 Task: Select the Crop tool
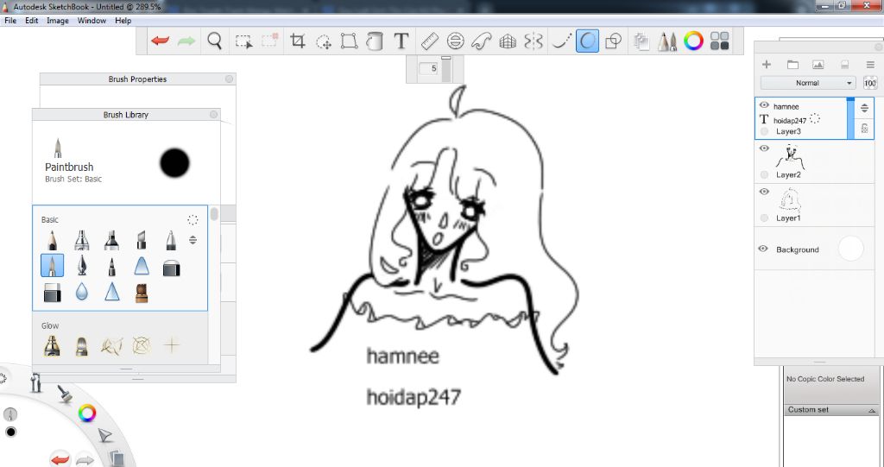(x=297, y=41)
